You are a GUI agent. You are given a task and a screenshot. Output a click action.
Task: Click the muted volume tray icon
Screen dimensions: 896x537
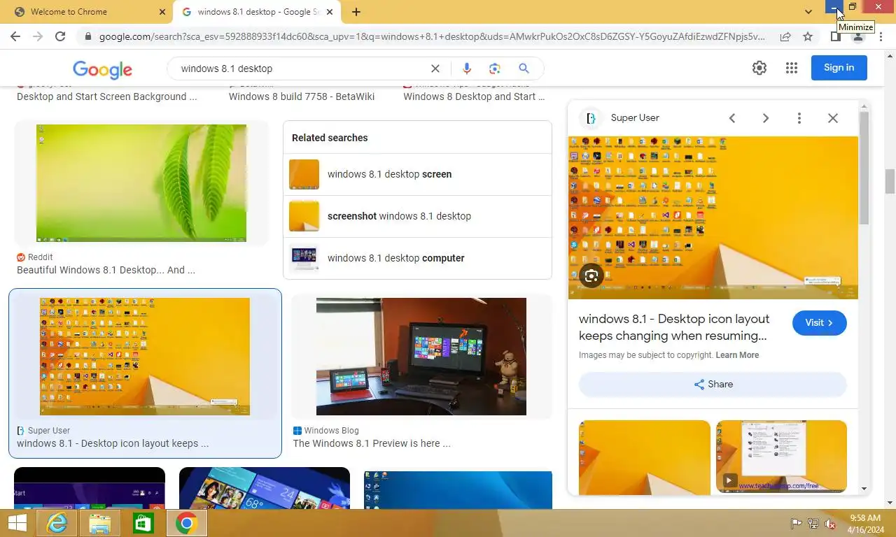coord(830,524)
